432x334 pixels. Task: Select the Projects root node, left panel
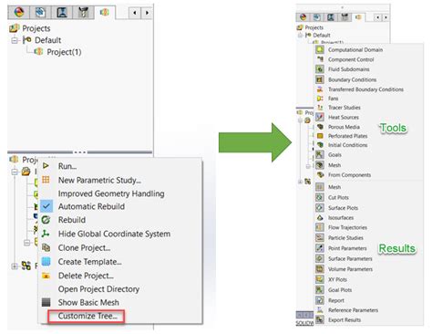pos(36,28)
